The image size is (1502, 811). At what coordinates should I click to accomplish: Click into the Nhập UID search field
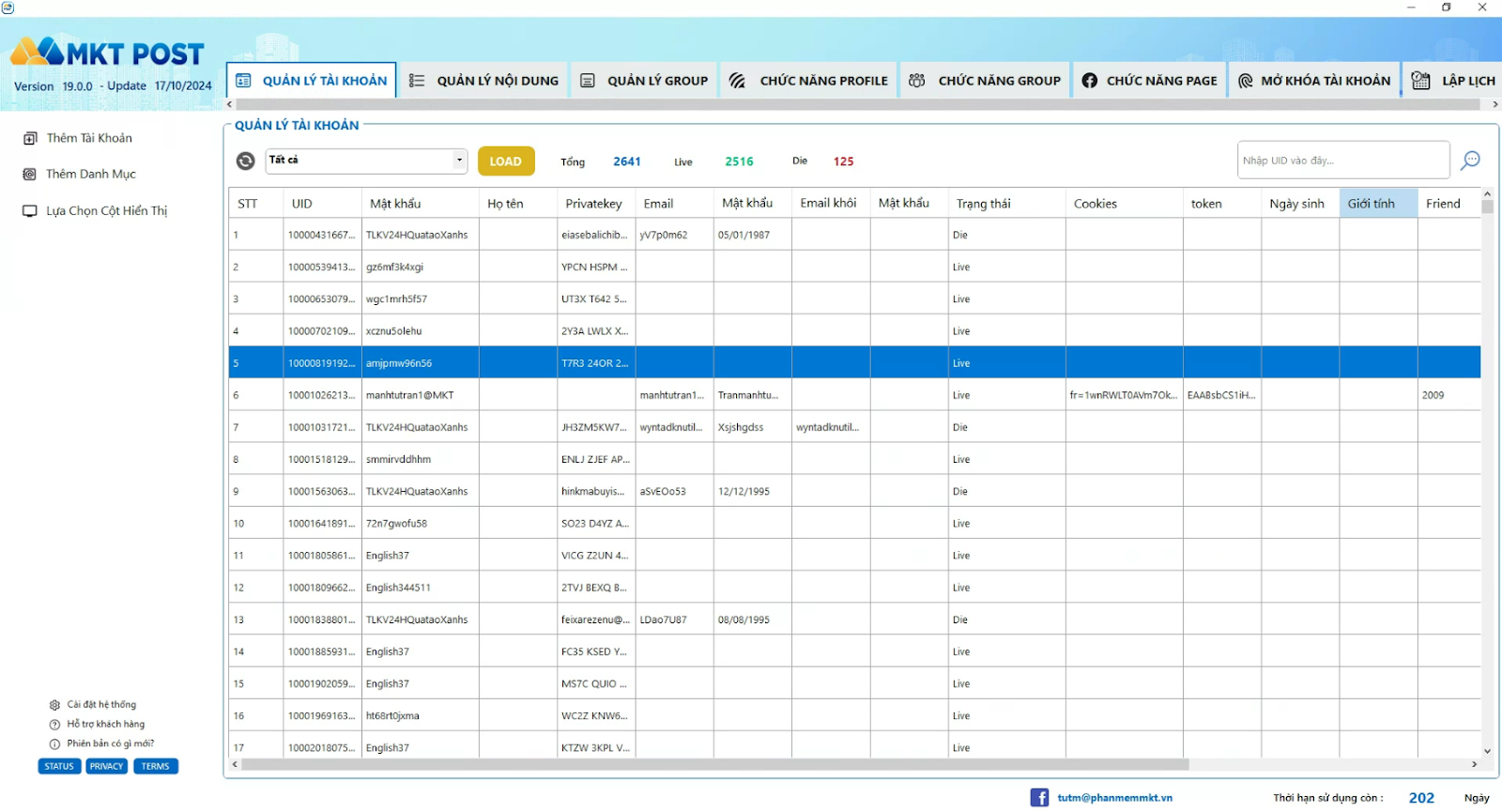[1343, 161]
